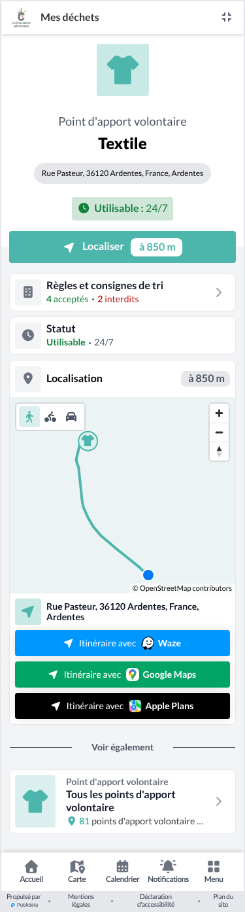
Task: Exit fullscreen using top-right collapse icon
Action: tap(227, 17)
